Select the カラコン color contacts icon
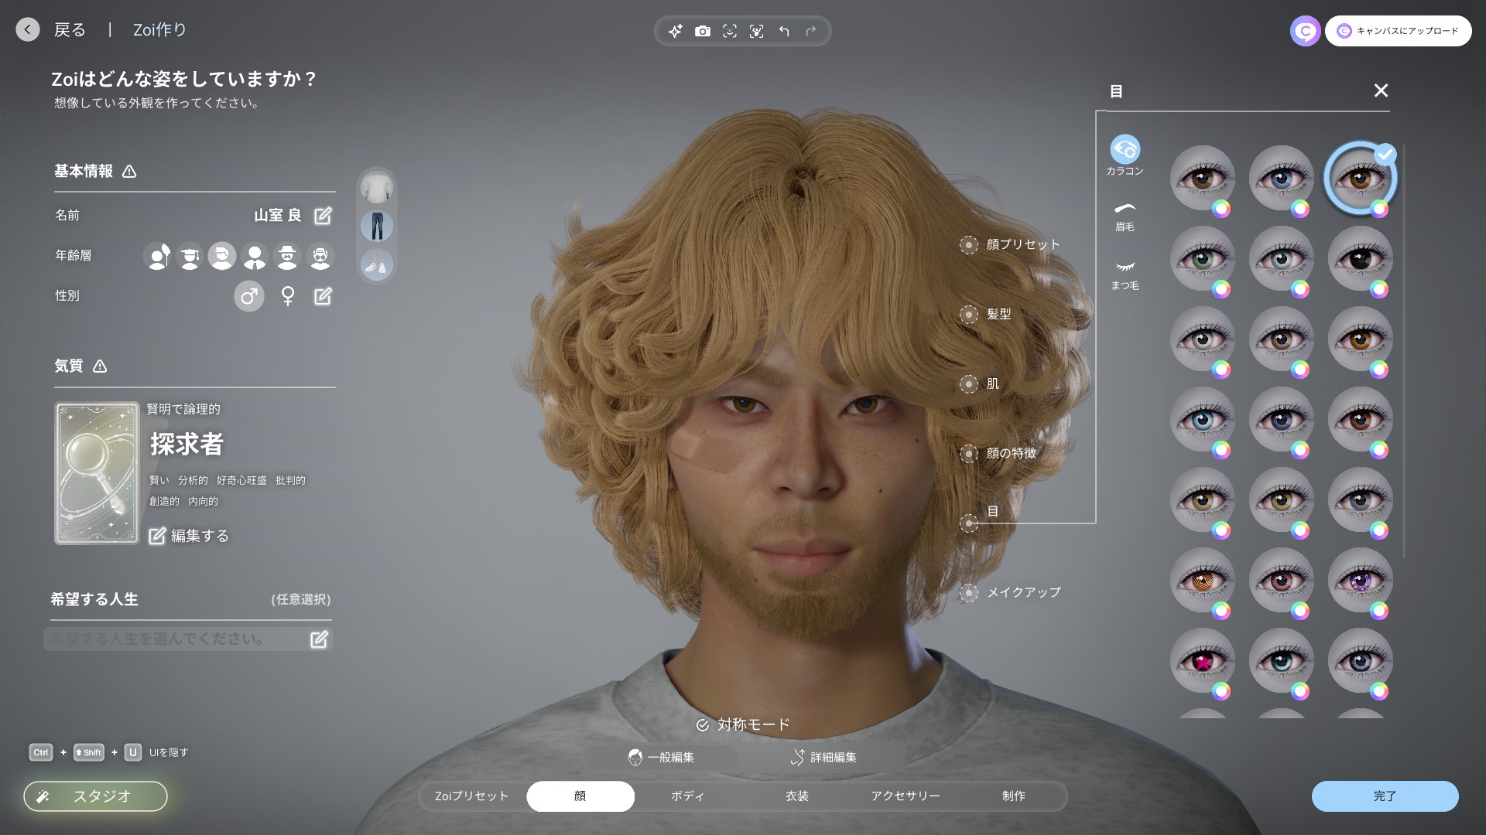Image resolution: width=1486 pixels, height=835 pixels. (1125, 150)
